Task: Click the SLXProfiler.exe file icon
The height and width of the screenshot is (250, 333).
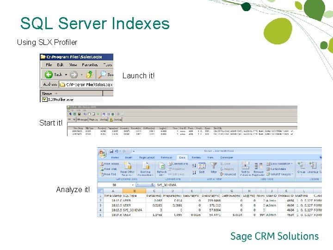Action: [44, 99]
